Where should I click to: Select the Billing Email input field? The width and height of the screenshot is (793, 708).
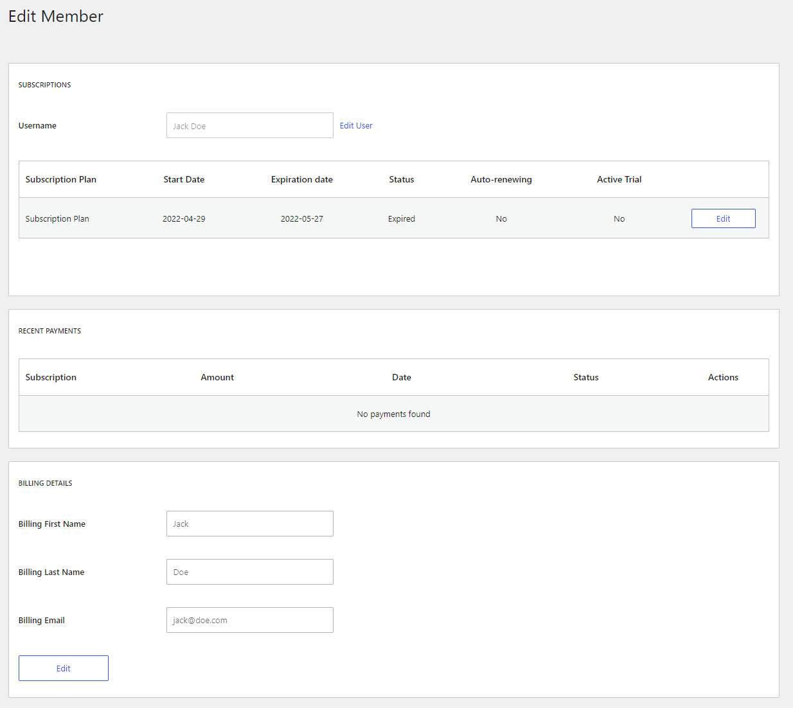pos(249,620)
